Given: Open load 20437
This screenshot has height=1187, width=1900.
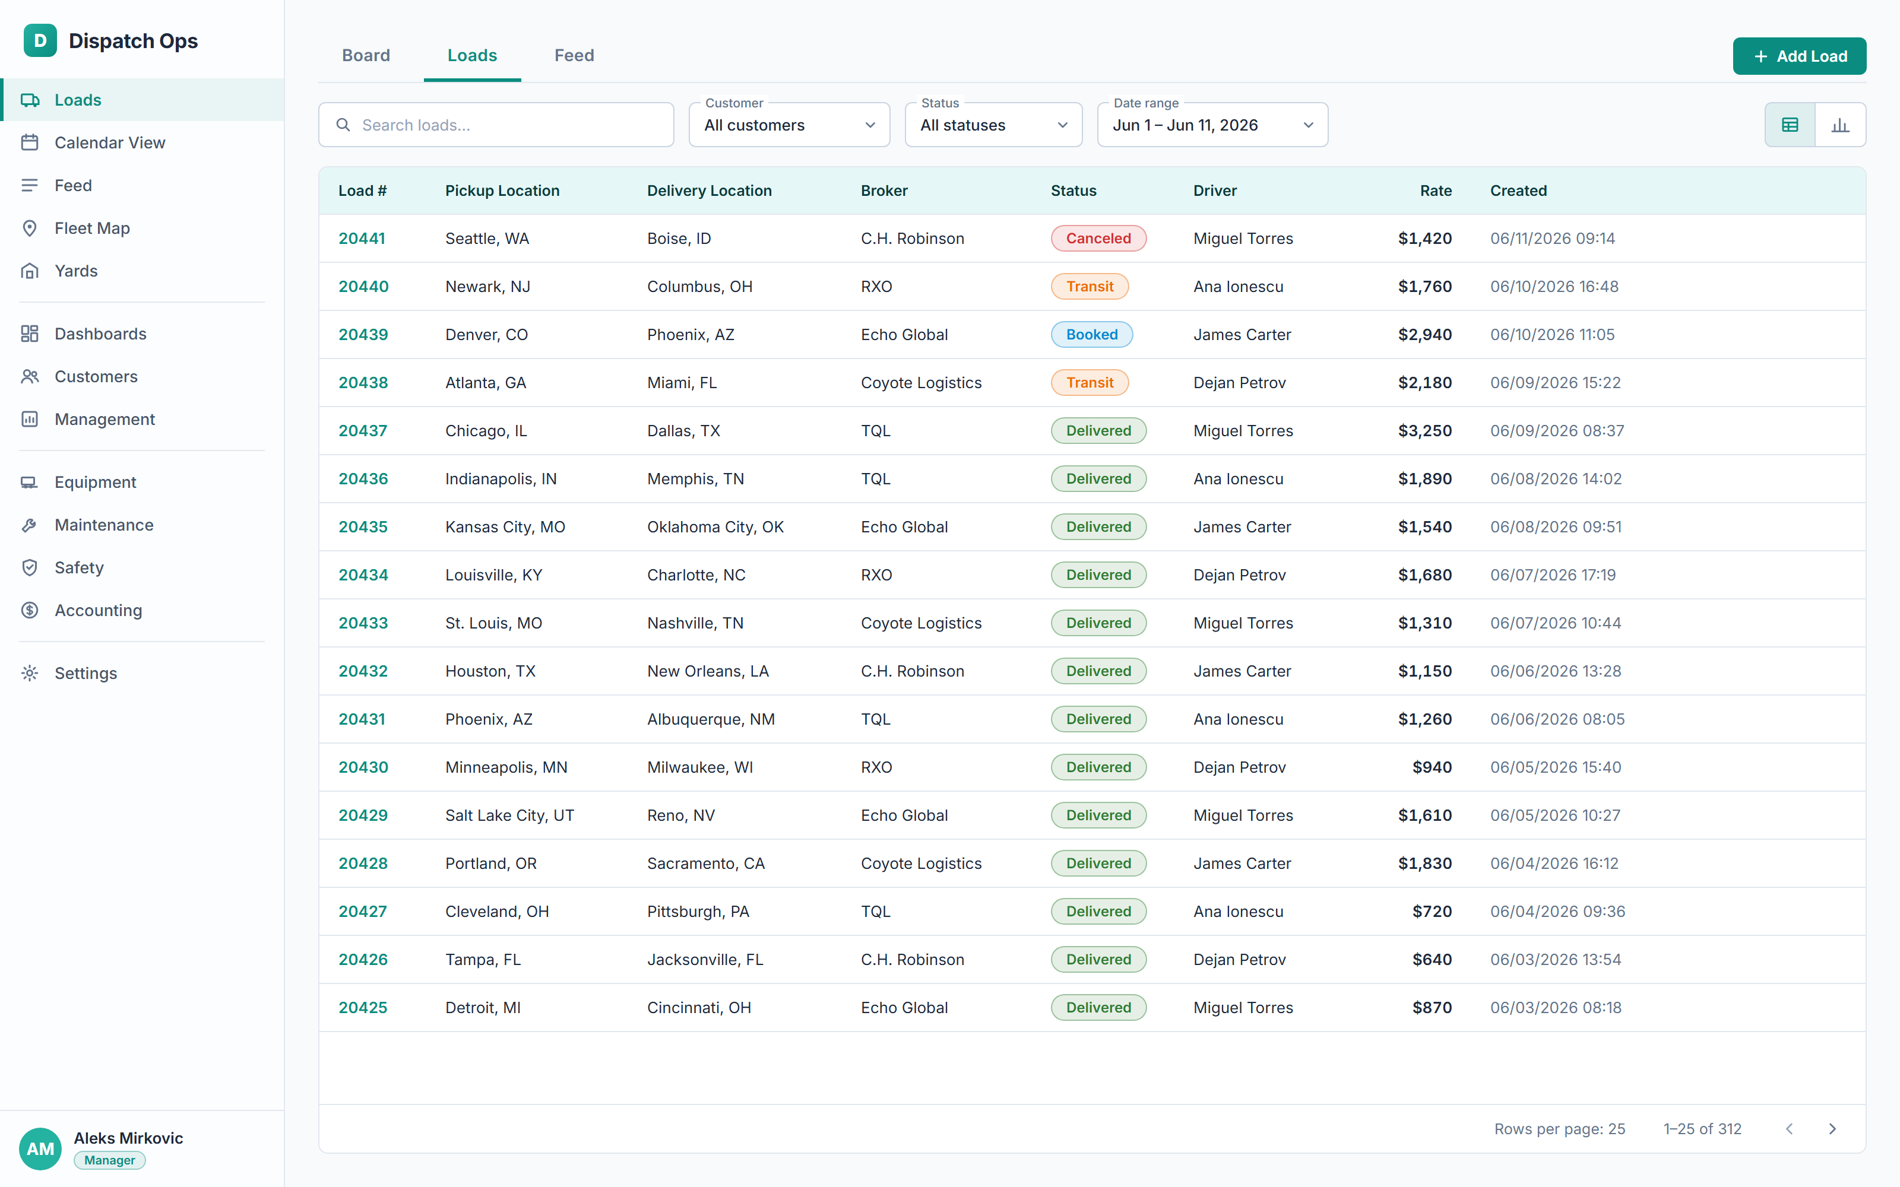Looking at the screenshot, I should pyautogui.click(x=363, y=431).
